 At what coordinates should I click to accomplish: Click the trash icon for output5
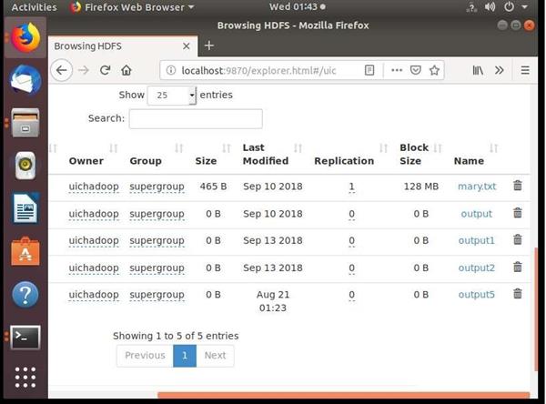point(518,294)
